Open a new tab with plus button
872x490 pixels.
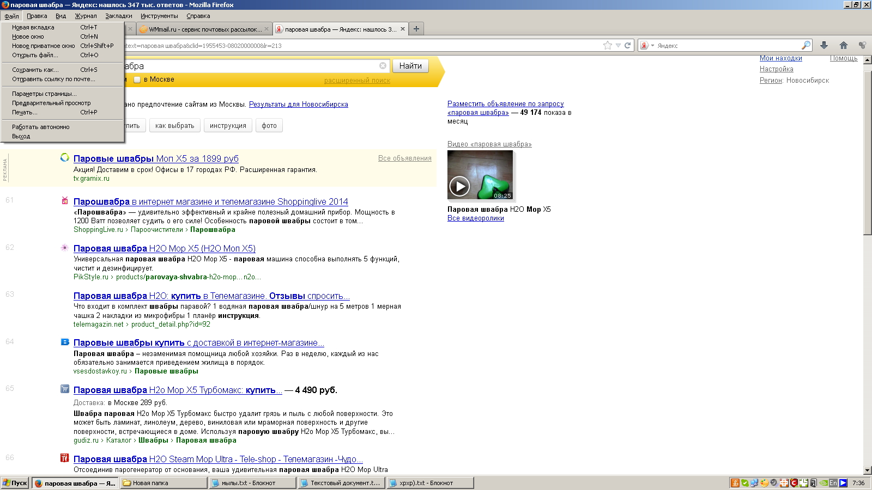click(x=416, y=29)
